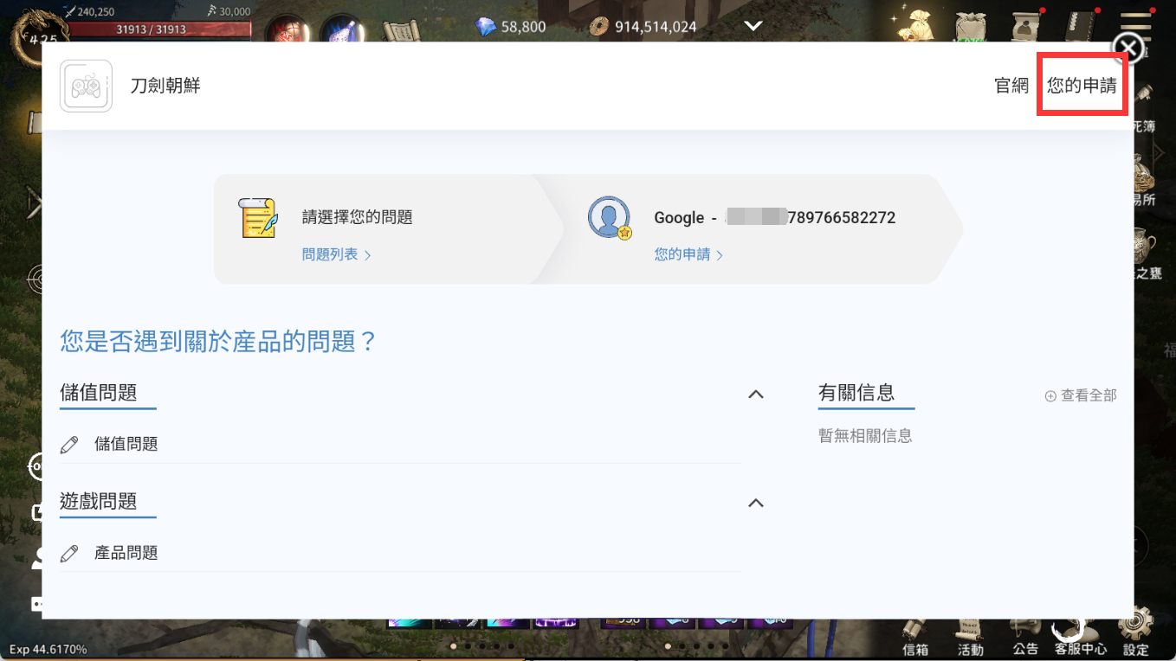Click the Google user avatar icon

(x=609, y=217)
